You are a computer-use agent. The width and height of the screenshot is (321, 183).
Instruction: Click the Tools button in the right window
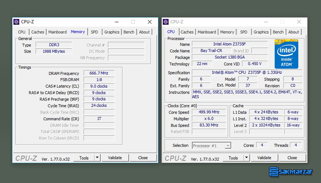point(233,158)
